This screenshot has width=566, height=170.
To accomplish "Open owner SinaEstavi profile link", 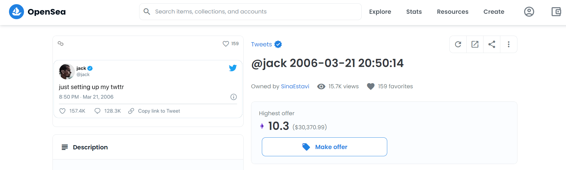I will 295,86.
